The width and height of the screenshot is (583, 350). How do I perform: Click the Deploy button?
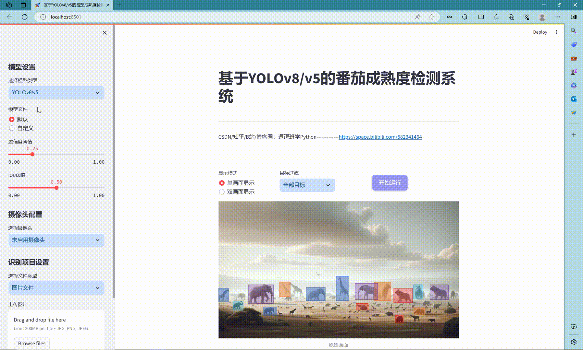(540, 32)
